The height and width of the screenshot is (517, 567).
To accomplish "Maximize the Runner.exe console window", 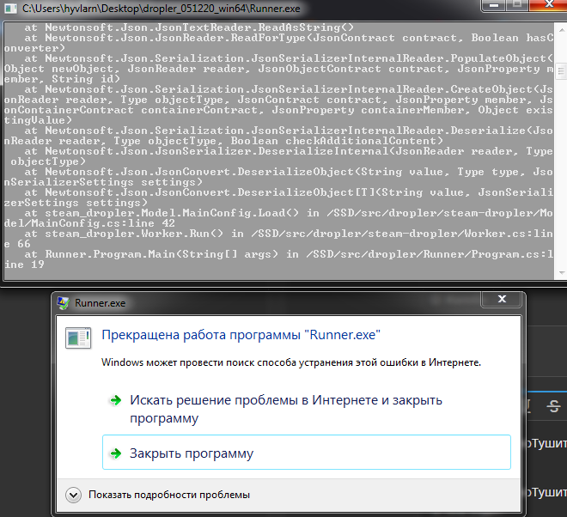I will [517, 5].
